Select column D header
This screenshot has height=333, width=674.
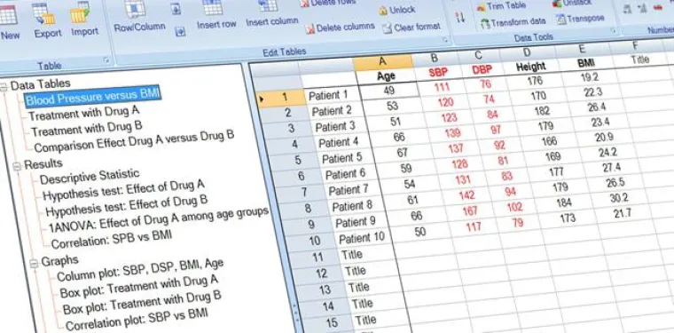tap(528, 52)
